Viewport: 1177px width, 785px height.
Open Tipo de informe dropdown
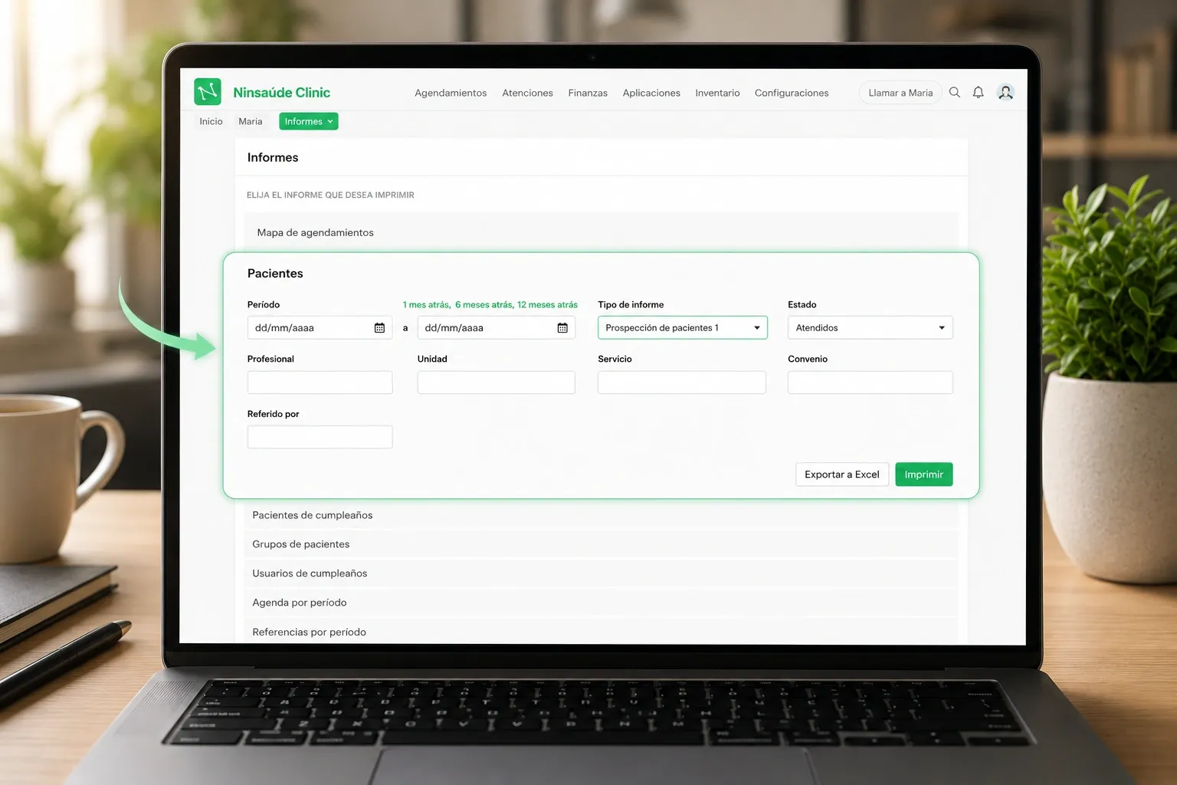coord(682,327)
